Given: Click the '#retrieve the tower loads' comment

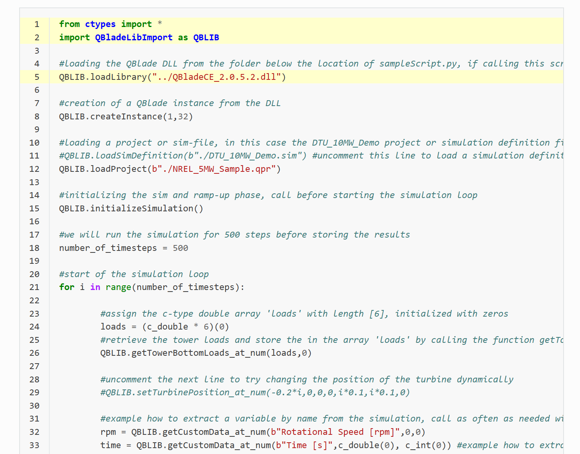Looking at the screenshot, I should coord(331,340).
